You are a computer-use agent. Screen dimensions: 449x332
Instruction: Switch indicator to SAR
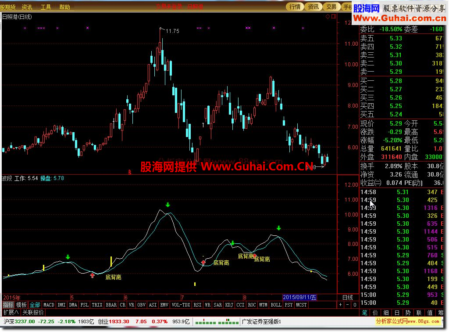click(217, 305)
